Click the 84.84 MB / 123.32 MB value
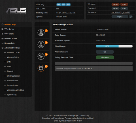136x123 pixels. 66,13
